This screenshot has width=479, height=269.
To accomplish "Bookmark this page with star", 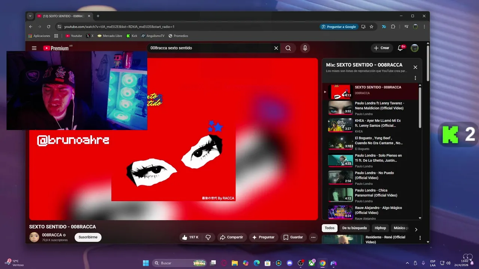I will click(x=372, y=27).
